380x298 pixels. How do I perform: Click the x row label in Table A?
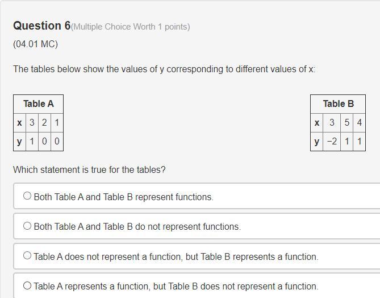pos(19,122)
